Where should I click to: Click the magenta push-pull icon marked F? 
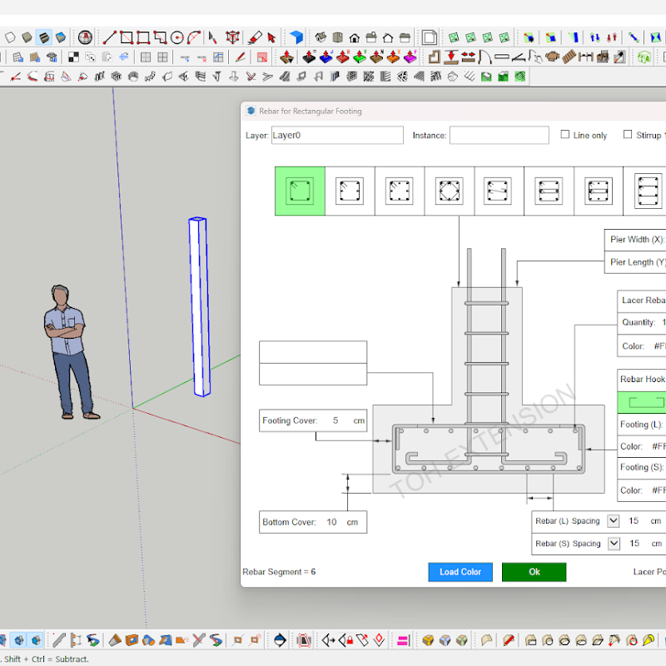[410, 57]
